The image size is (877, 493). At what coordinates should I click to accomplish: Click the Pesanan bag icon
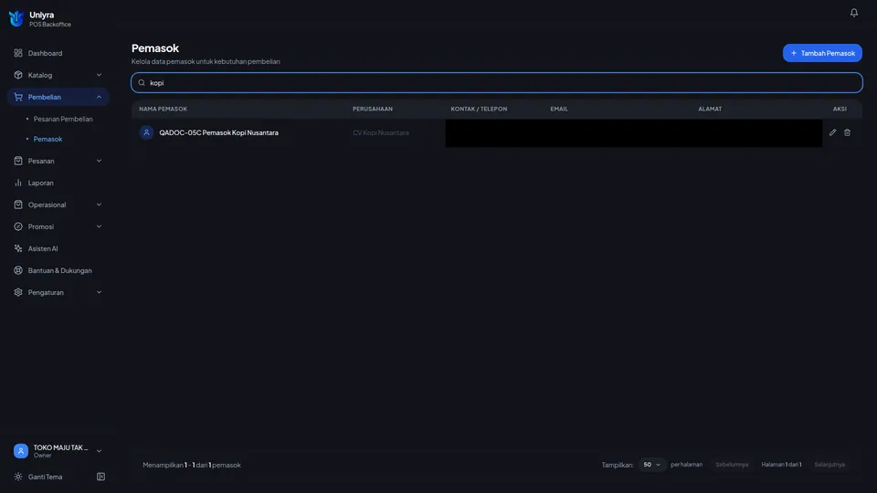[x=18, y=161]
